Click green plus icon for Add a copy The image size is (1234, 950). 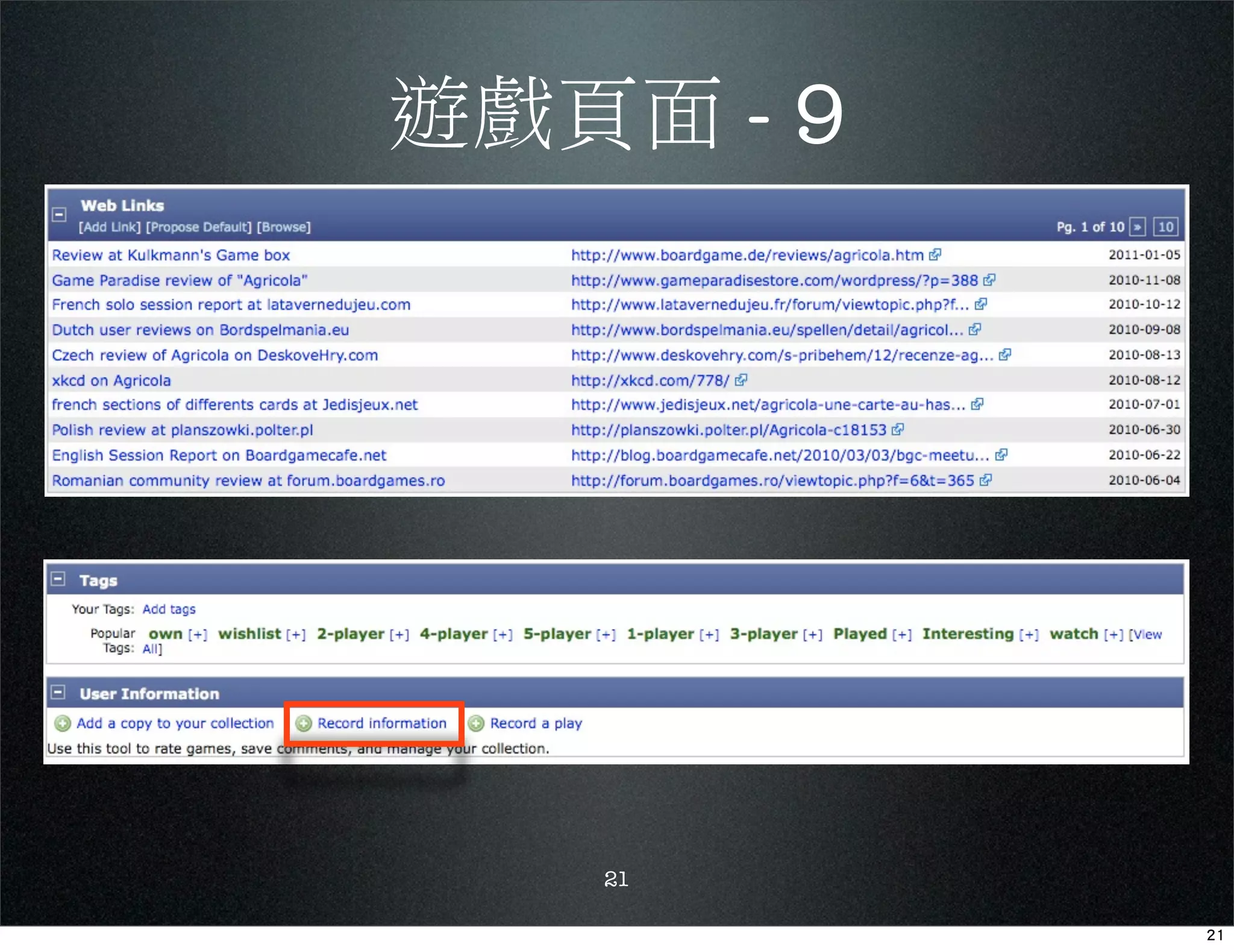coord(63,723)
